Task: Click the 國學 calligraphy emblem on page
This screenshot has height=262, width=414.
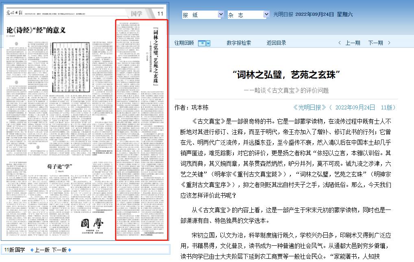Action: pos(91,224)
